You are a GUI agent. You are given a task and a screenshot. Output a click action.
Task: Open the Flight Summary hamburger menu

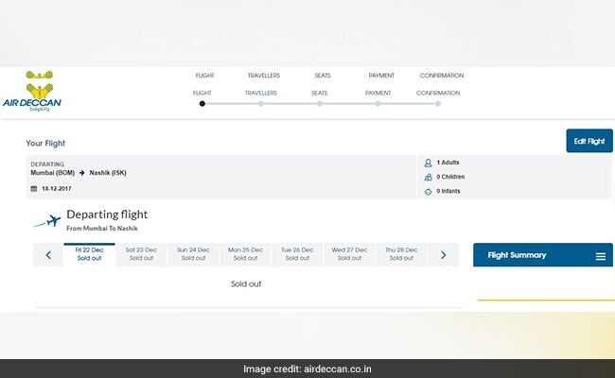pos(601,256)
